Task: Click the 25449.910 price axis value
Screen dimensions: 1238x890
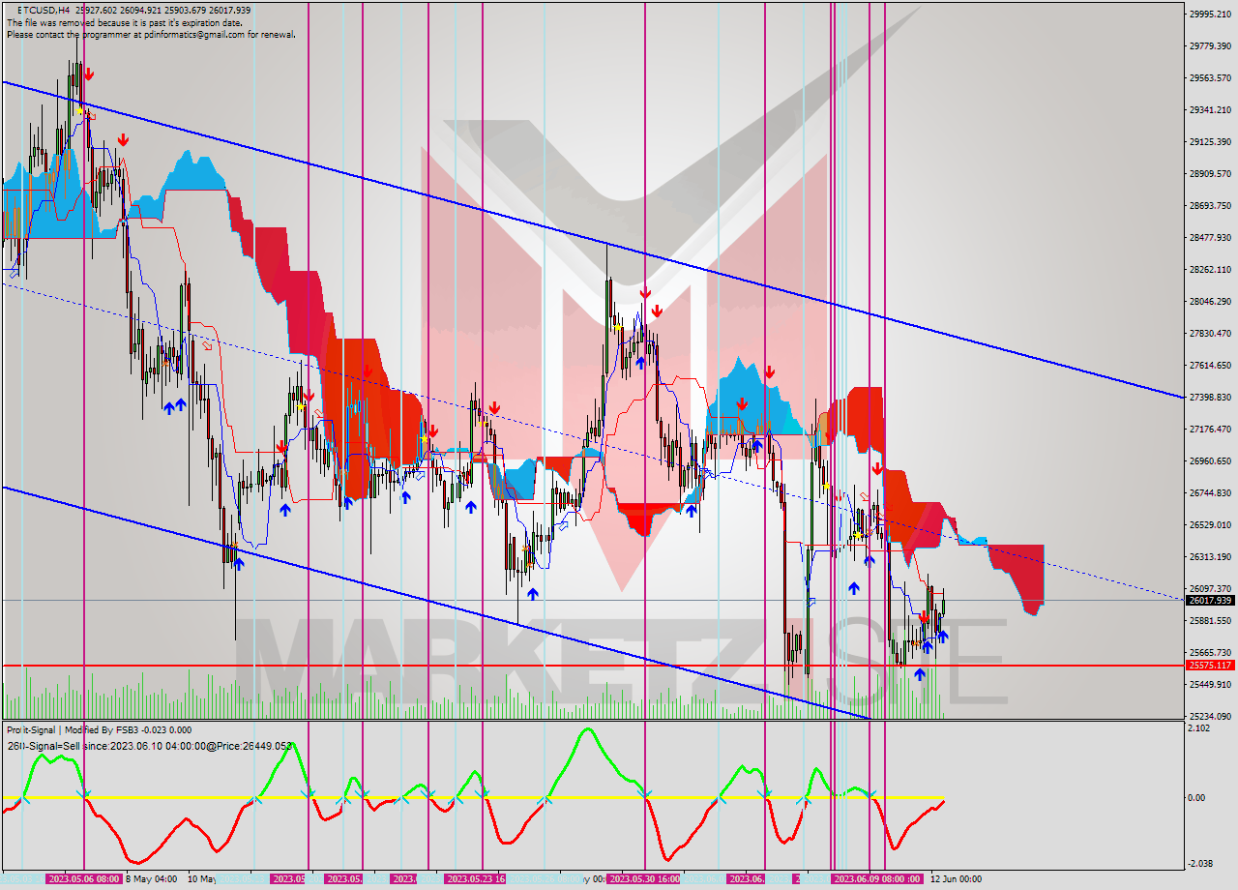Action: (x=1211, y=684)
